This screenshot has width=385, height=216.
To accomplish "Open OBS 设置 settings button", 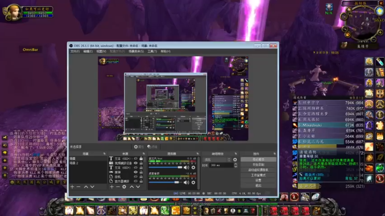I will pos(258,180).
